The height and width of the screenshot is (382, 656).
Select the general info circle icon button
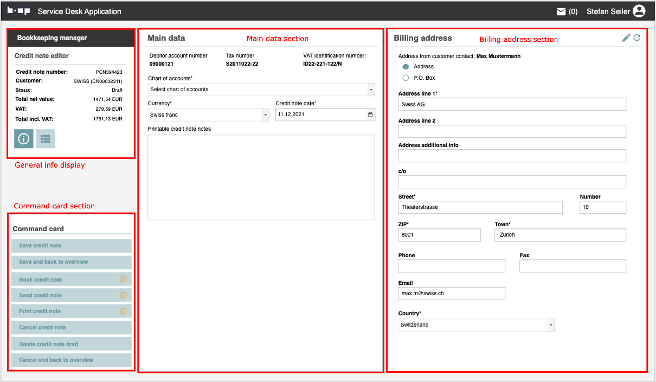click(x=24, y=139)
